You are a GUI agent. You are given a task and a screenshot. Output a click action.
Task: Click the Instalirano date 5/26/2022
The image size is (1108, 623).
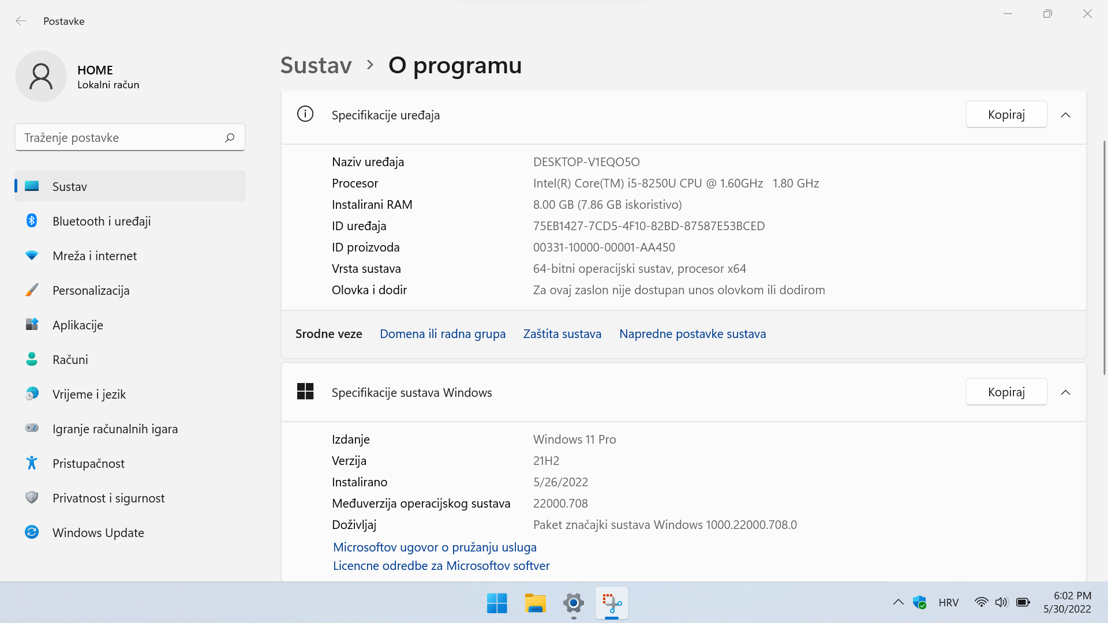(x=560, y=482)
